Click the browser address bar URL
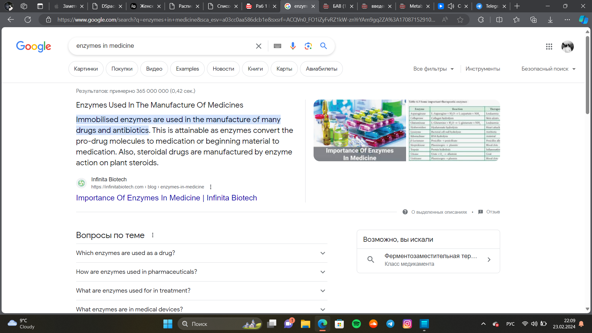The height and width of the screenshot is (333, 592). coord(246,20)
